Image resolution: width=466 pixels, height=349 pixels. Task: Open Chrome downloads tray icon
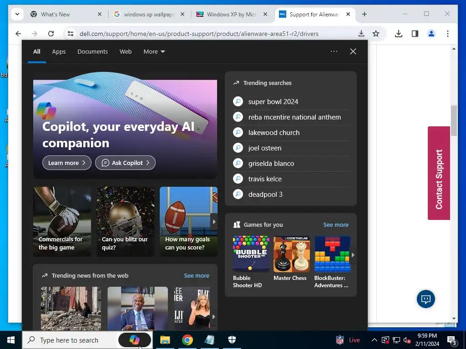(399, 34)
